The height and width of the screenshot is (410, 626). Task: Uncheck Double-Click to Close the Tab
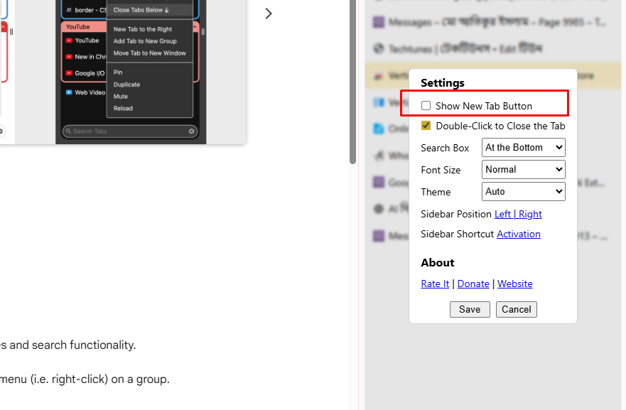426,125
